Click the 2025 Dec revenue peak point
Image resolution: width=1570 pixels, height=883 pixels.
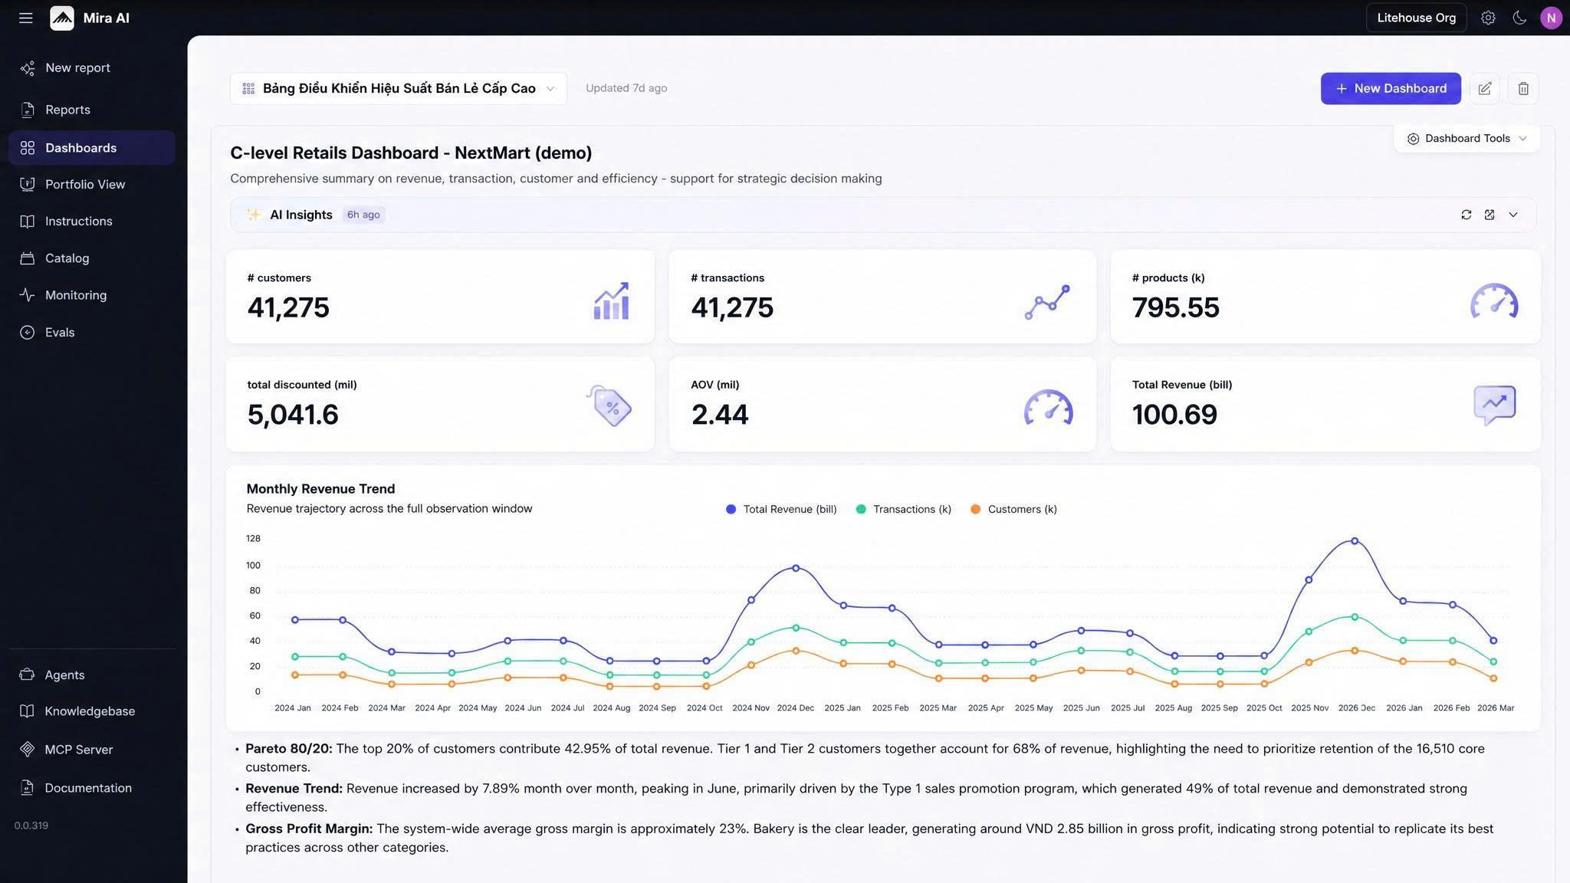tap(1355, 541)
